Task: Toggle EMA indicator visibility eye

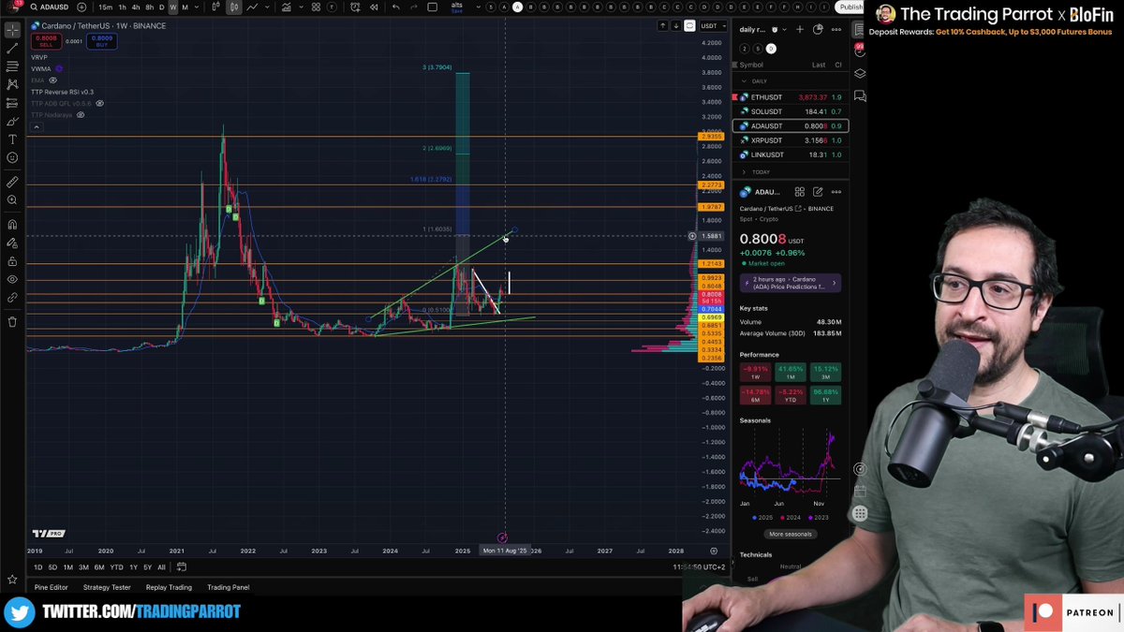Action: [52, 81]
